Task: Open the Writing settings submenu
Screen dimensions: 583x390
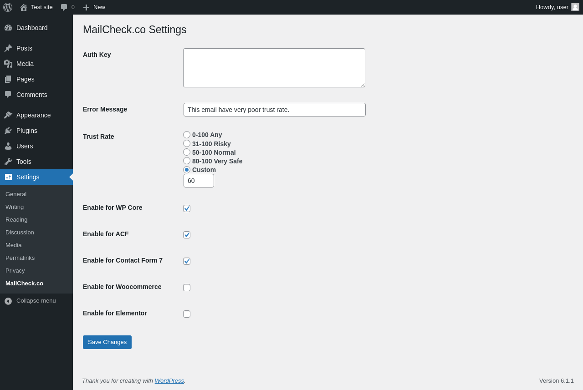Action: click(15, 207)
